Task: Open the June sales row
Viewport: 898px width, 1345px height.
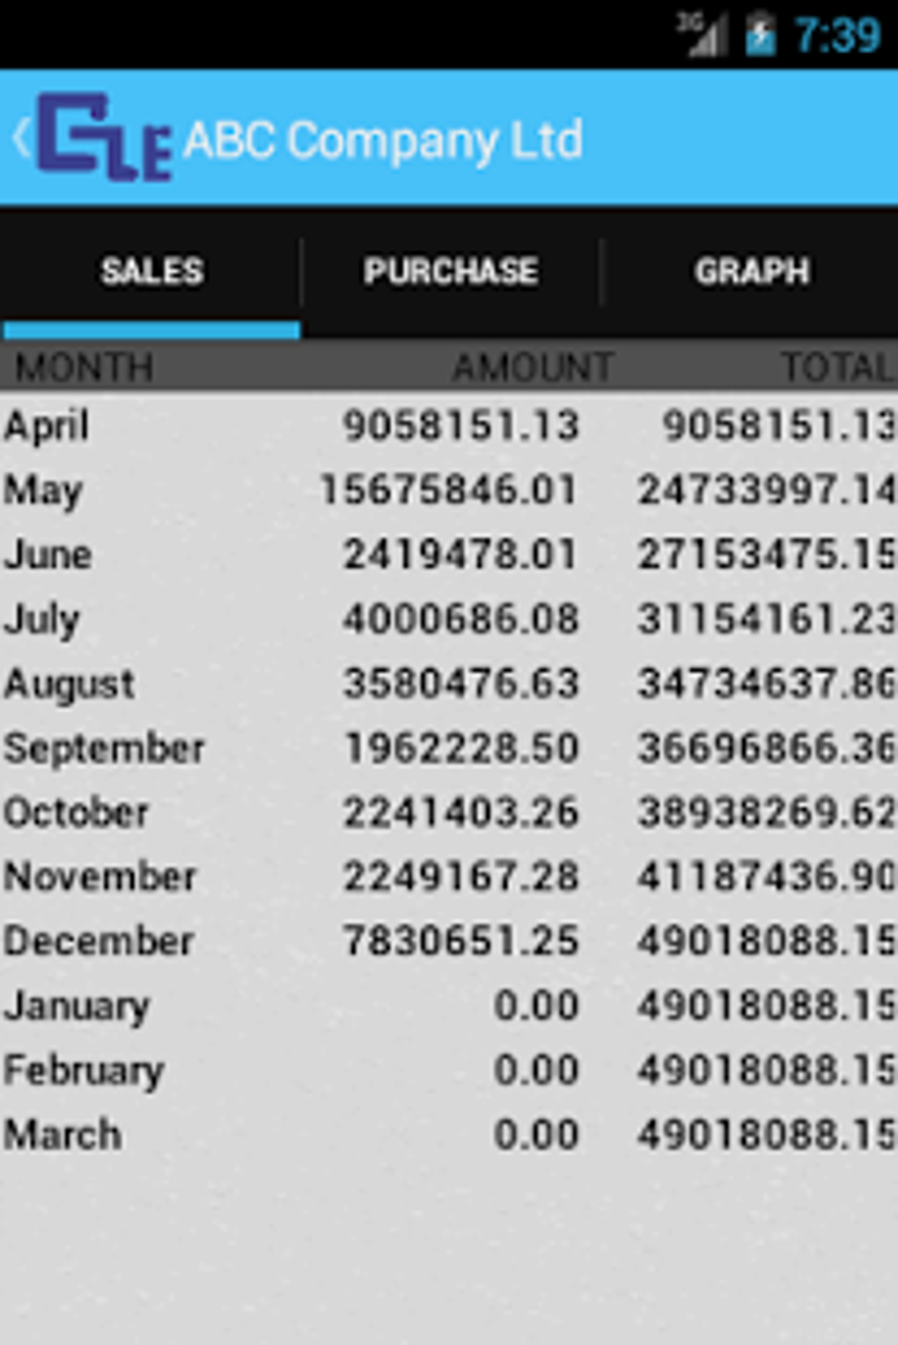Action: [x=48, y=555]
